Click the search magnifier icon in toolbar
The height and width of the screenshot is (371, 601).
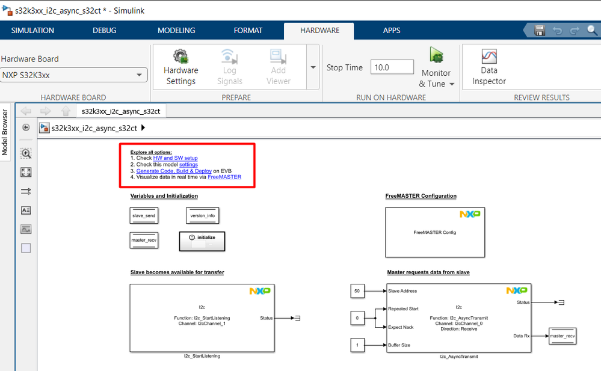pyautogui.click(x=592, y=30)
